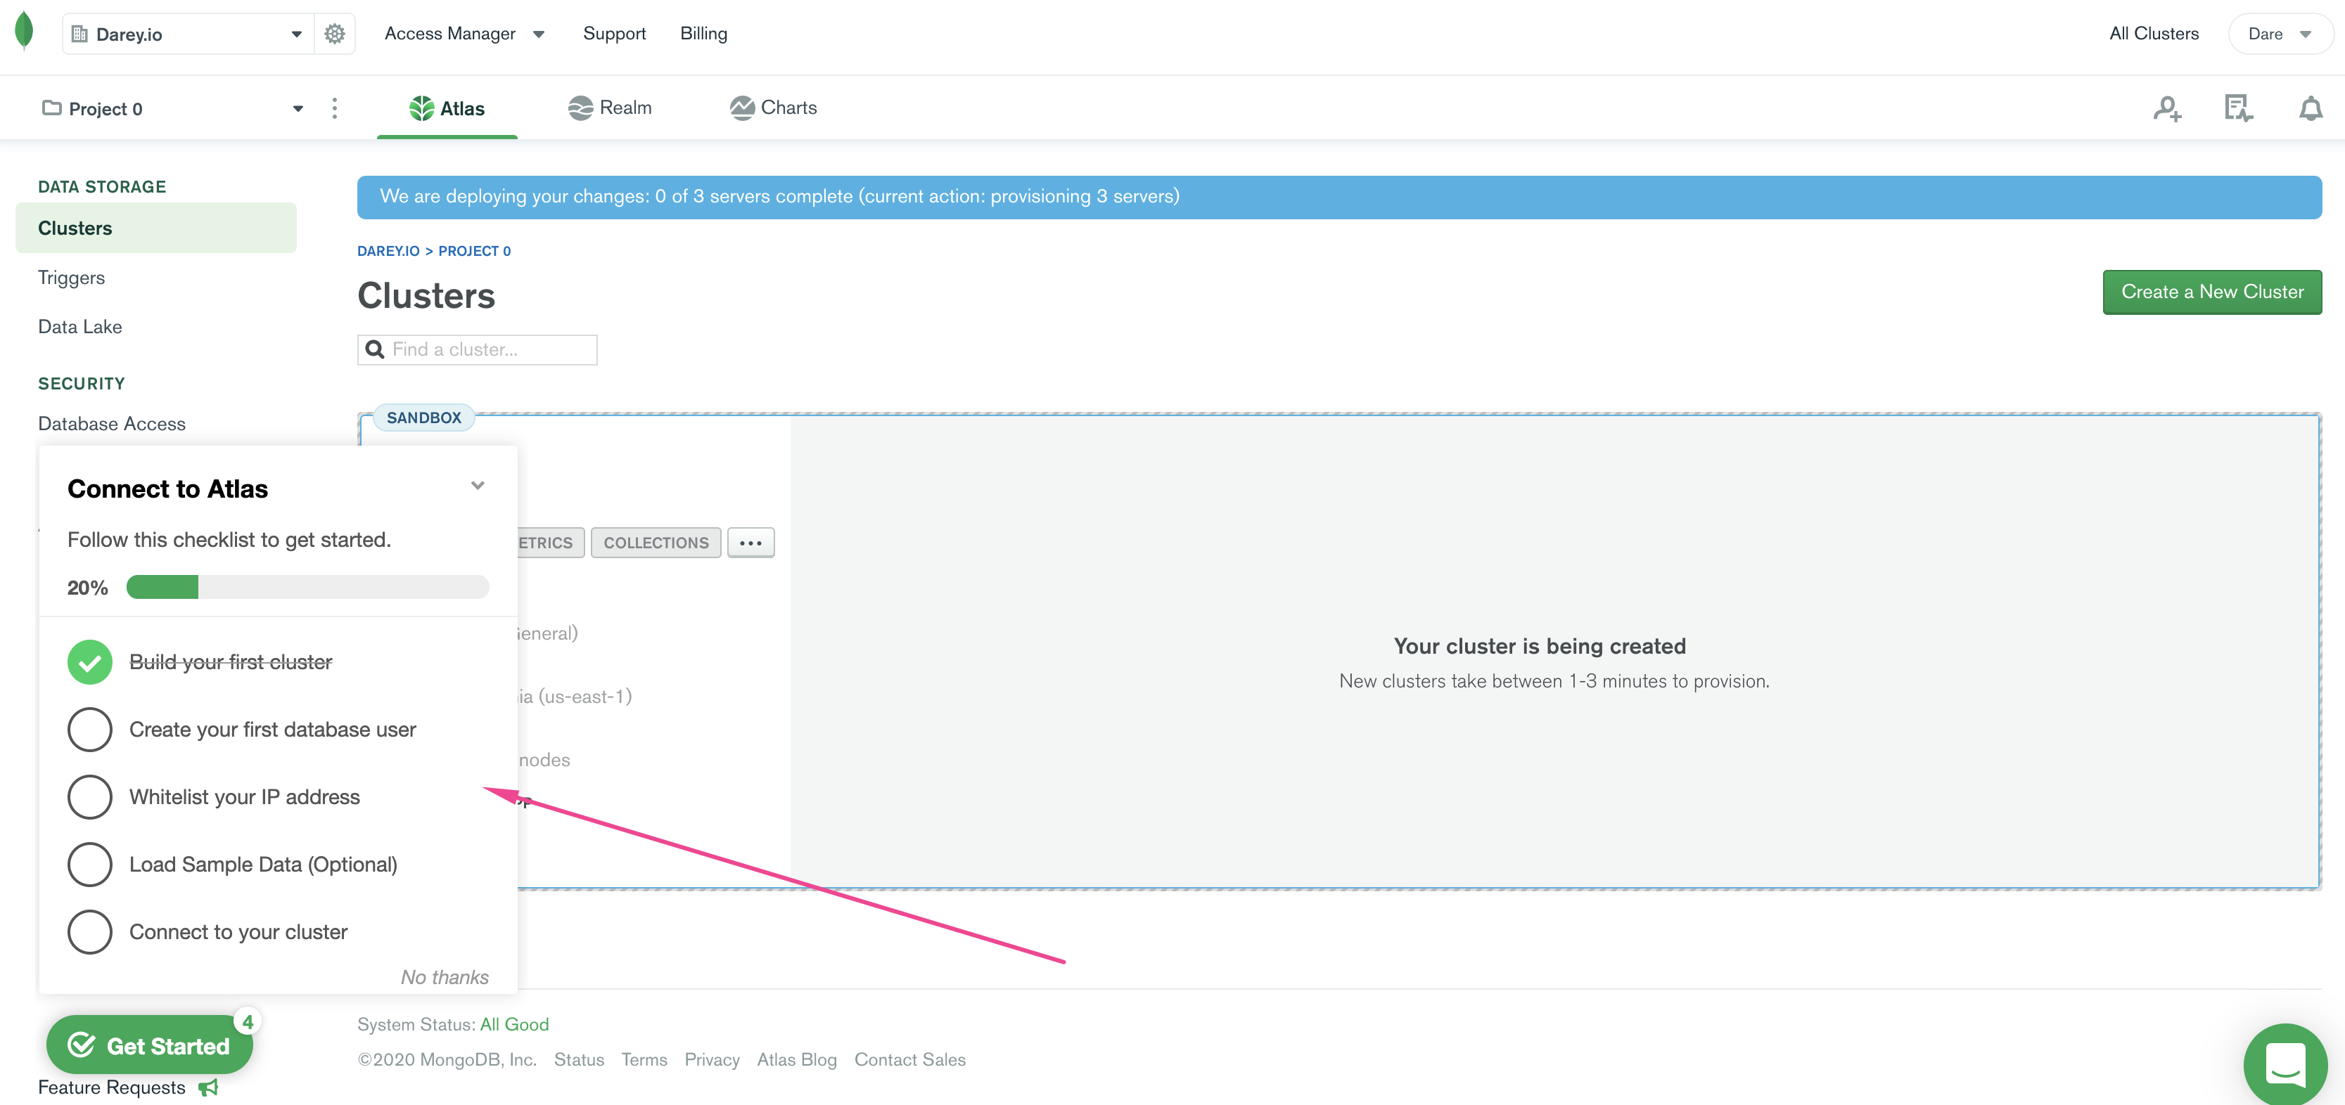Open the activity feed icon

click(2239, 108)
